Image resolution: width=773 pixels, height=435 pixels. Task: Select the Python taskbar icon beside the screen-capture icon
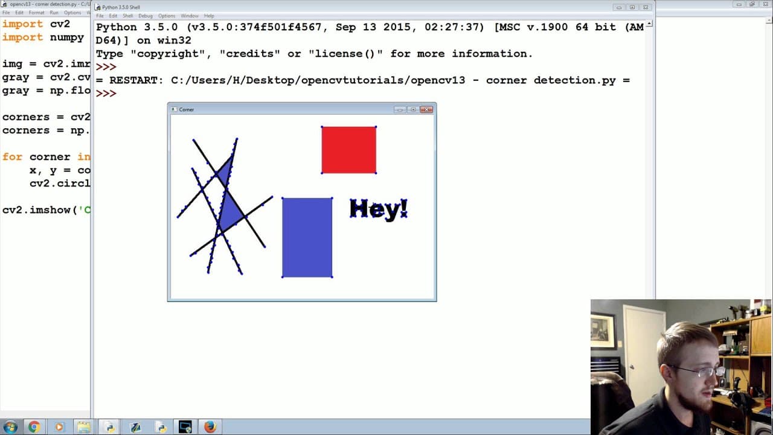161,427
